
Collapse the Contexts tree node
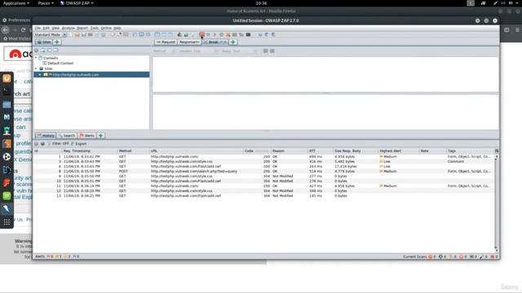tap(36, 58)
